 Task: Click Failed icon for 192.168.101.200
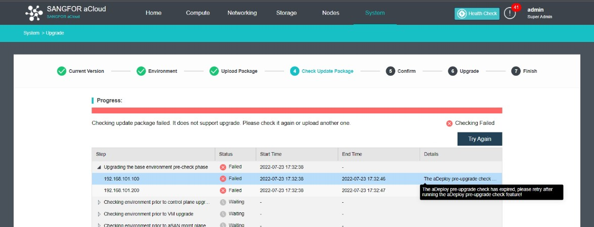223,190
